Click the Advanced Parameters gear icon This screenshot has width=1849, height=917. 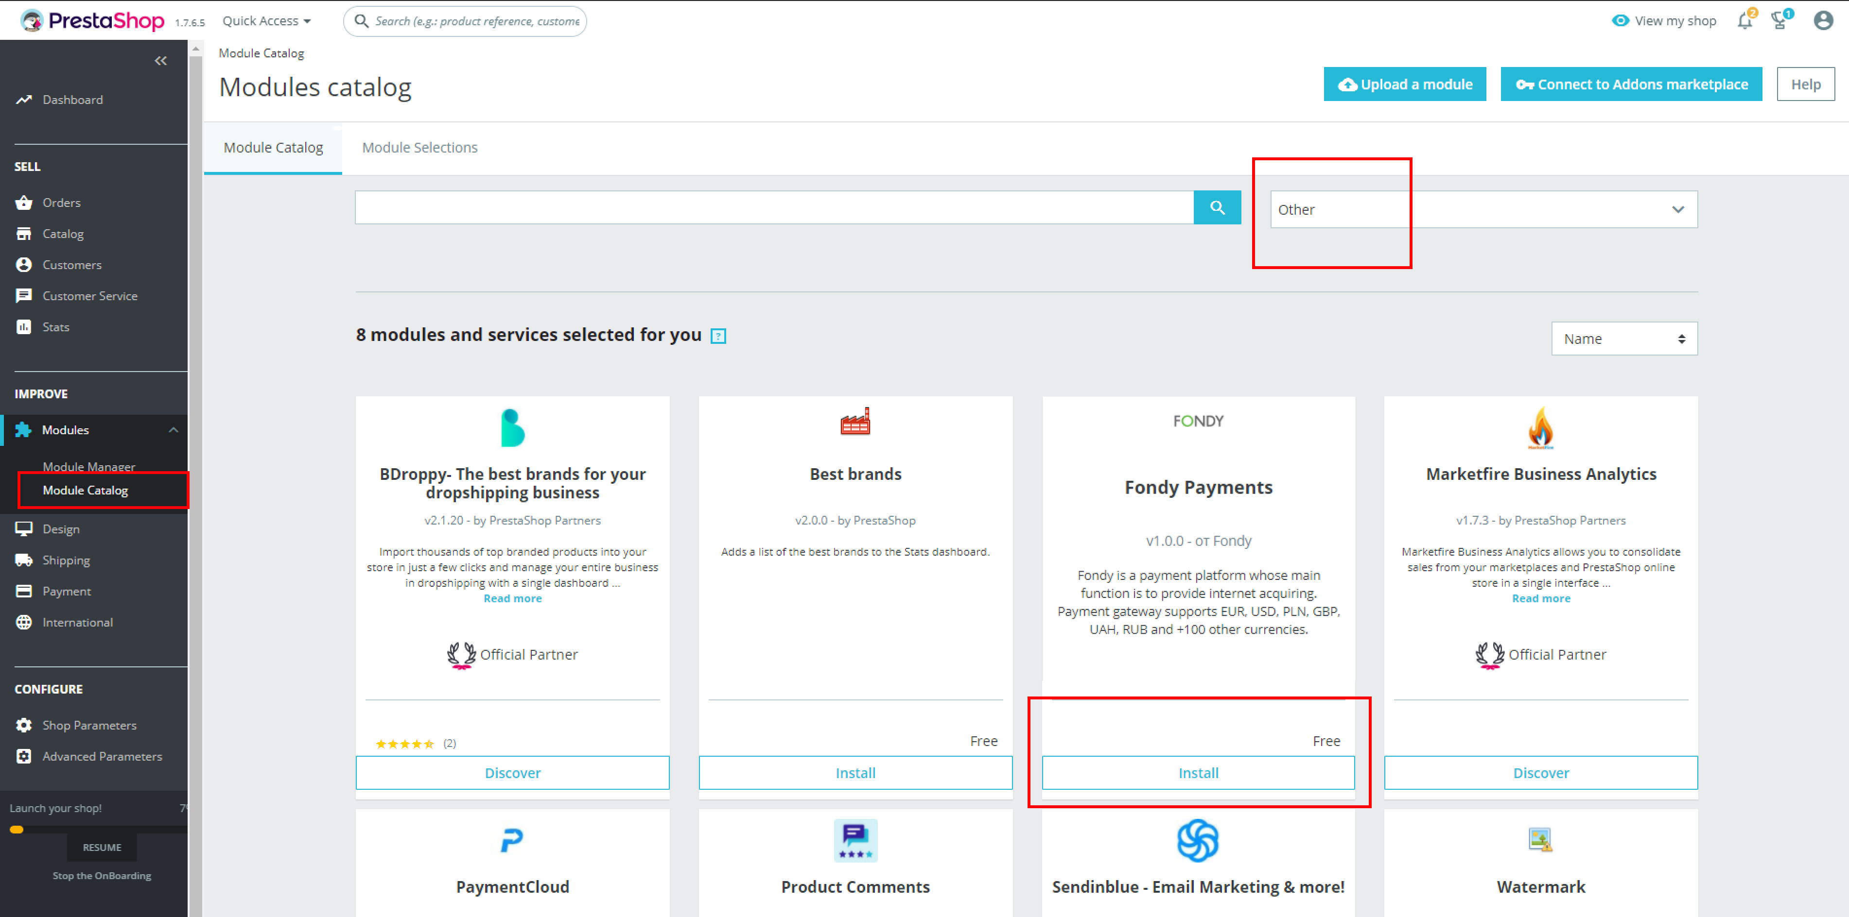click(24, 756)
